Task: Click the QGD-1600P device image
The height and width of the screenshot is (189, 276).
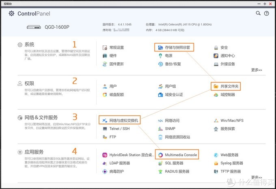Action: point(34,27)
